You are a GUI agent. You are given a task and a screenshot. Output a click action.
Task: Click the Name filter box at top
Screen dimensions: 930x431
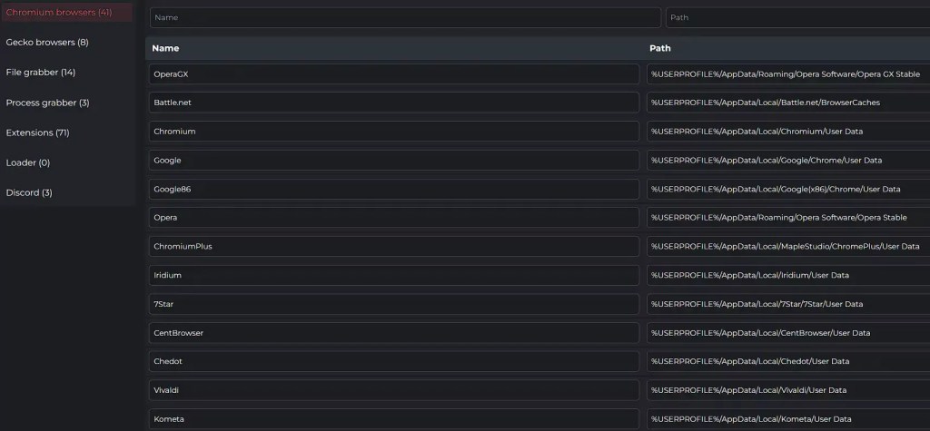(405, 17)
